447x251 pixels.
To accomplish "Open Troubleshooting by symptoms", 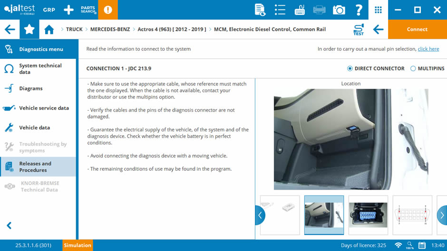I will (x=38, y=147).
